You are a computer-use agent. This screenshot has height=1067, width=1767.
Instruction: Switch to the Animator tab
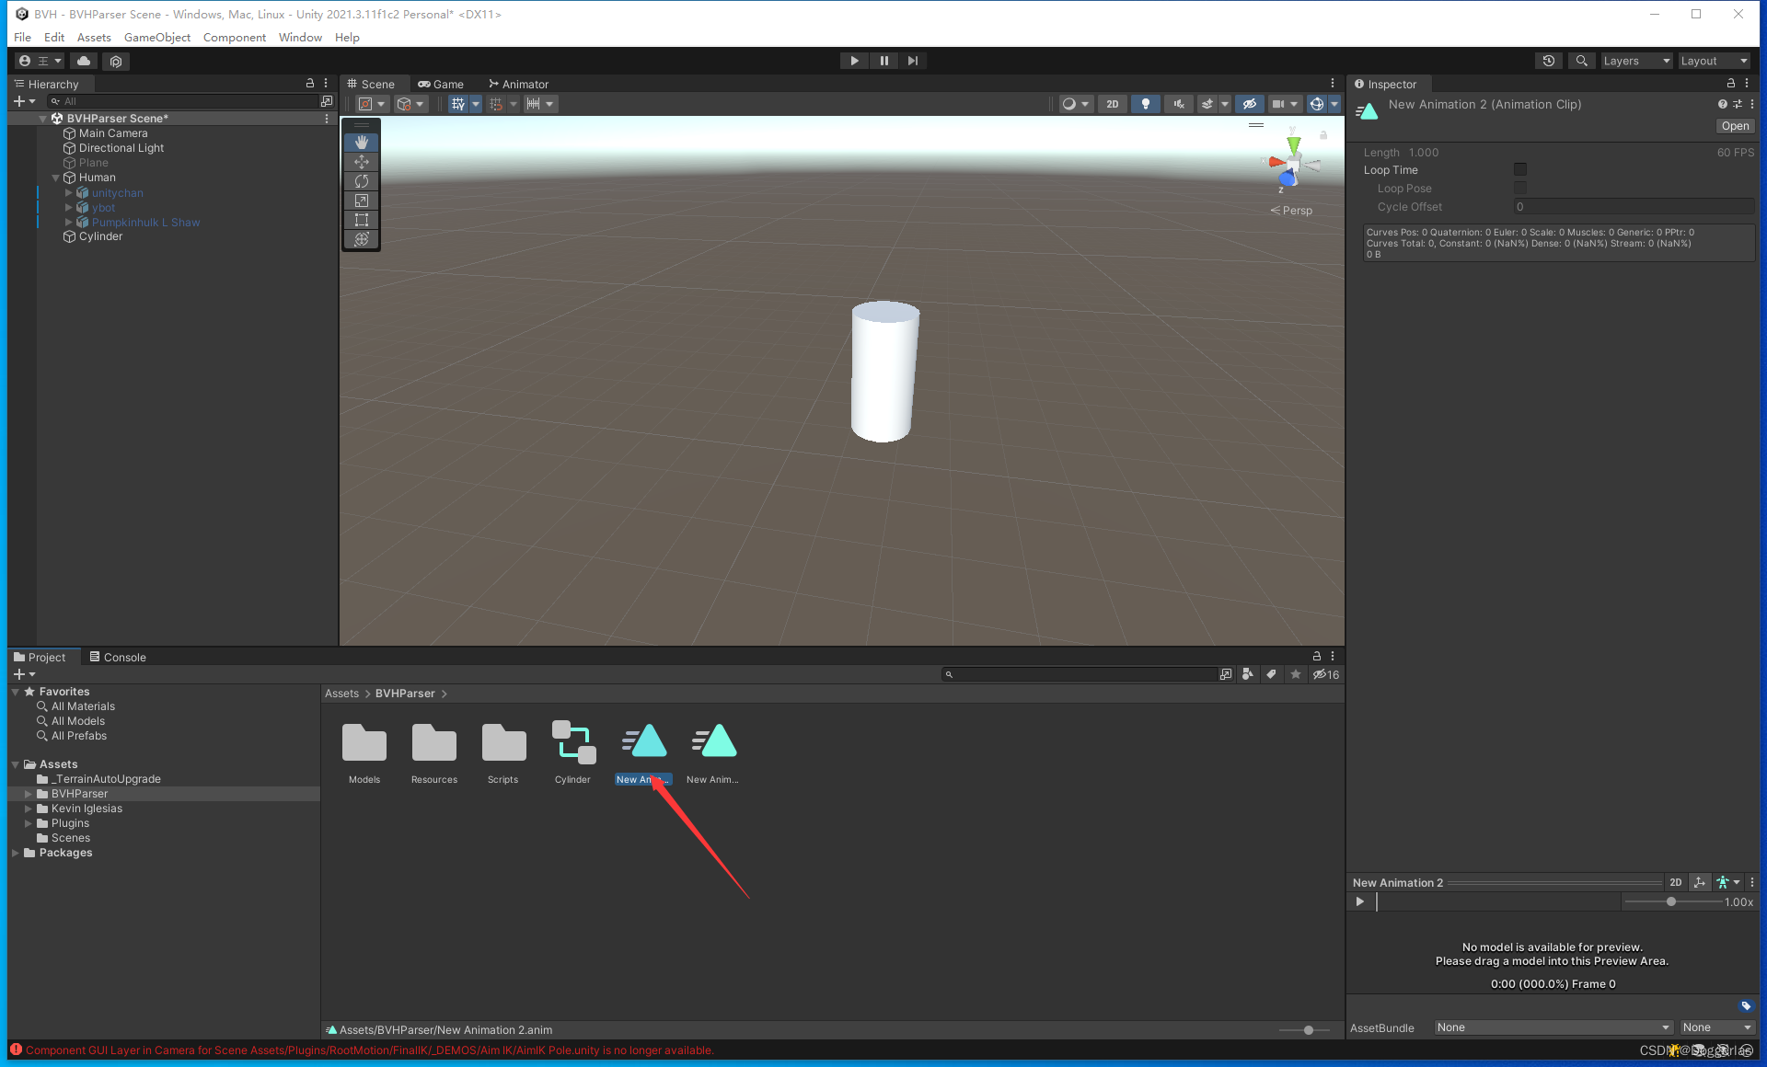click(519, 84)
